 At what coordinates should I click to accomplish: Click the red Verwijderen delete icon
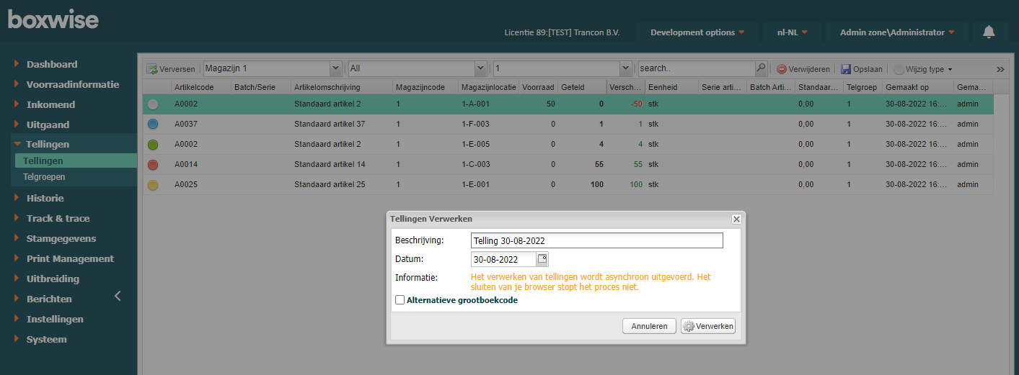782,69
